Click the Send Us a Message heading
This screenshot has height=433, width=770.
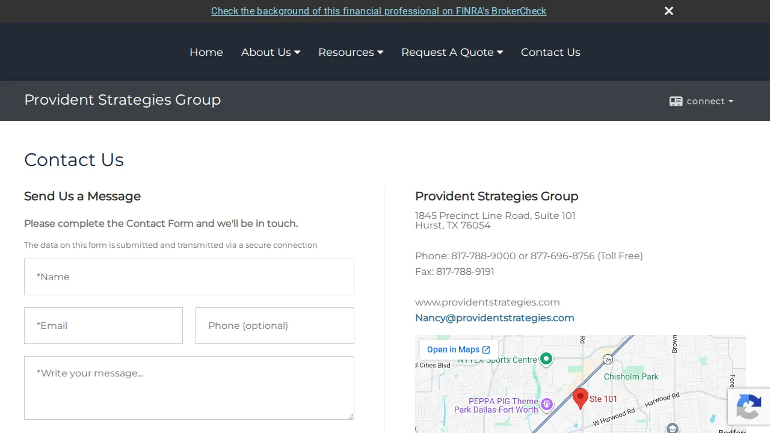82,196
